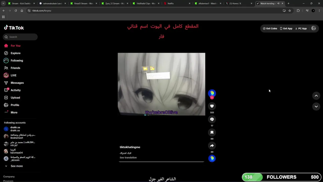
Task: Mute the TikTok tab via speaker icon
Action: [x=278, y=4]
